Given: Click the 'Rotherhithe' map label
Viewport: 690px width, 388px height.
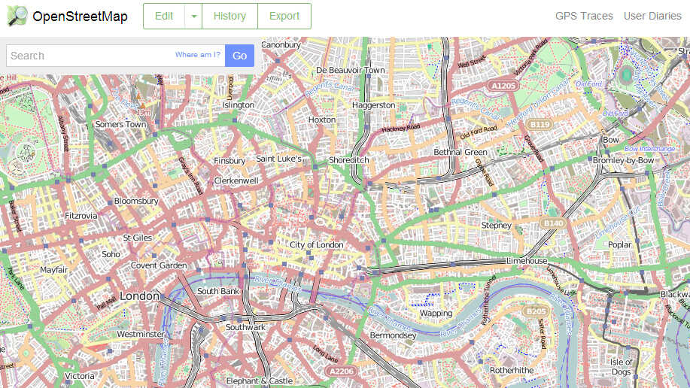Looking at the screenshot, I should (512, 370).
